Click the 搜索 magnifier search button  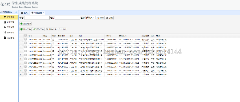100,18
